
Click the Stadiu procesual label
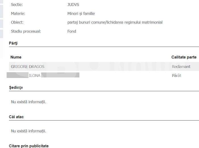click(26, 31)
